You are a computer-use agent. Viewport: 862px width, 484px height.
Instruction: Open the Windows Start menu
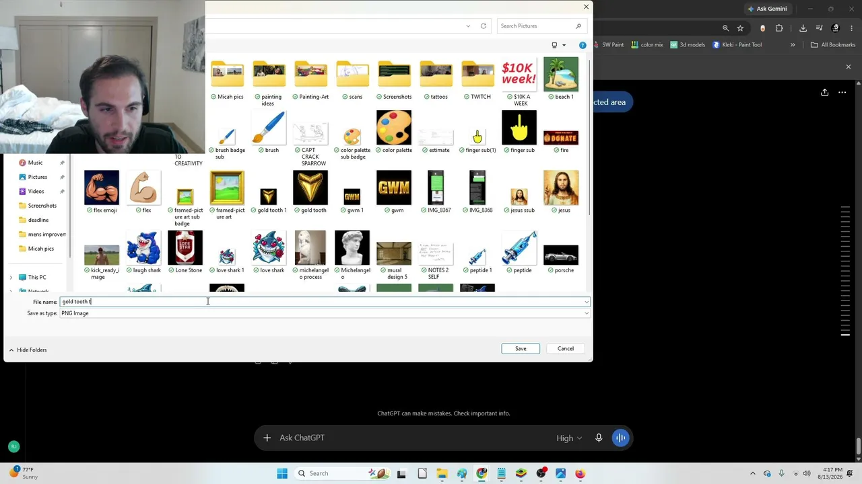pyautogui.click(x=282, y=473)
